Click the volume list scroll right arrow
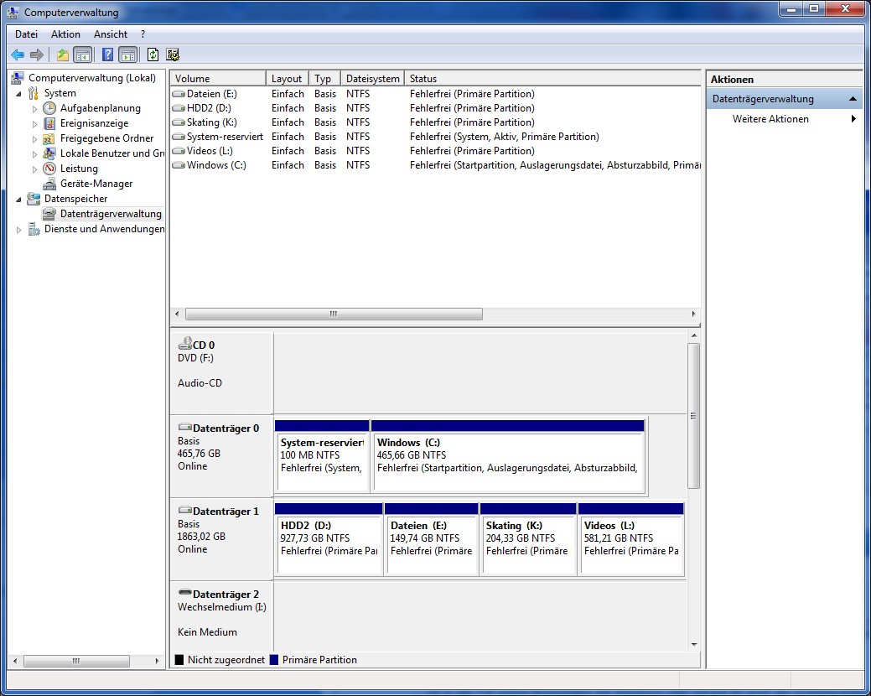871x696 pixels. (x=693, y=314)
